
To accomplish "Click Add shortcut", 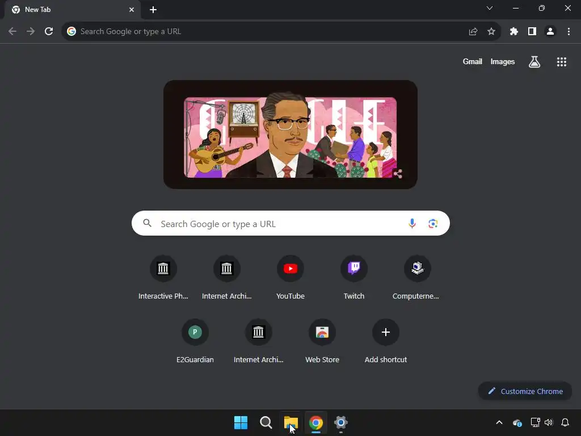I will coord(386,341).
